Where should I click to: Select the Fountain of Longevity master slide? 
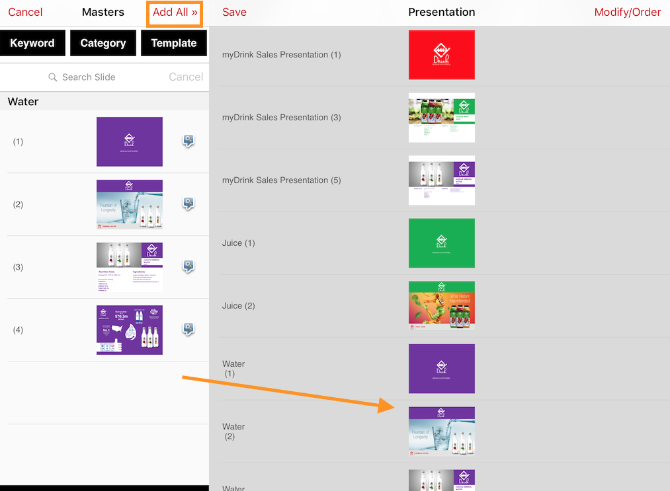click(x=130, y=204)
